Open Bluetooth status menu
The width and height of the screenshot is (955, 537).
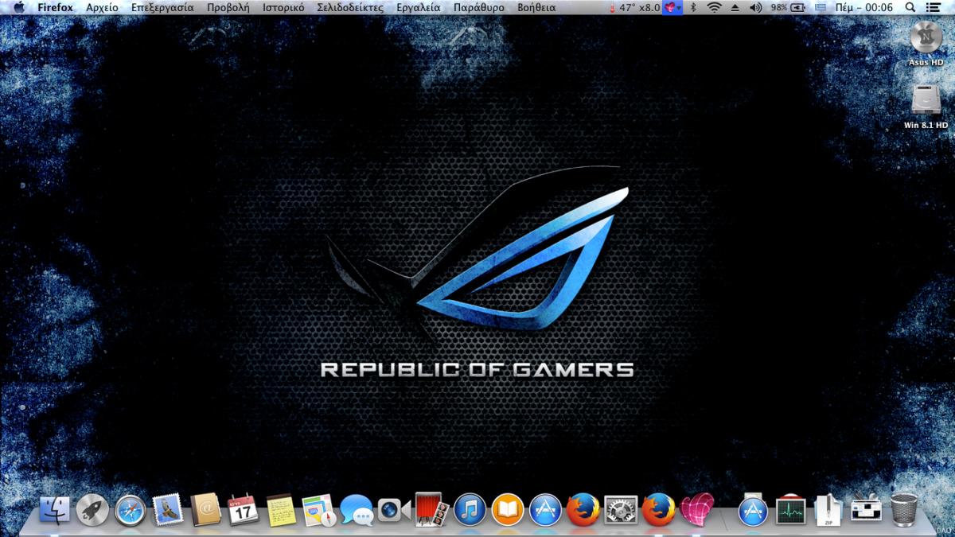coord(692,7)
